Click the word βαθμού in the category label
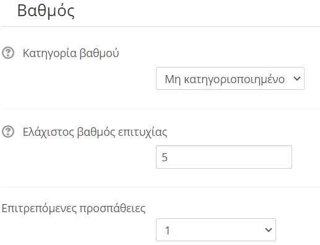 coord(99,53)
